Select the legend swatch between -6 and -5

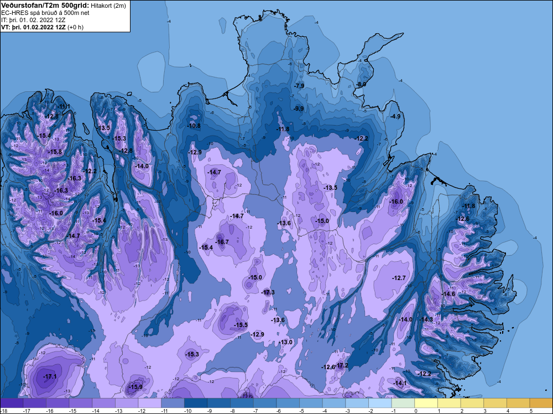pyautogui.click(x=288, y=403)
